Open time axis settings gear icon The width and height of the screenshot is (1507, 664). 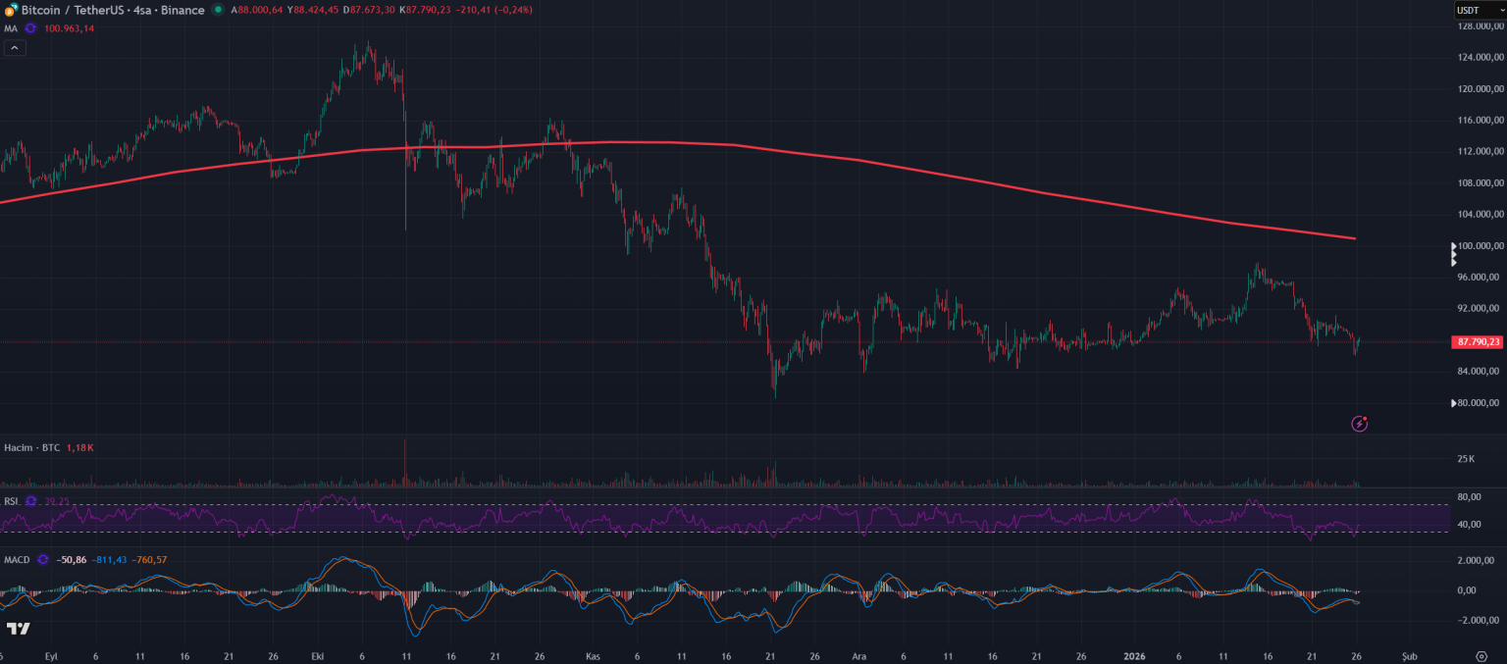click(x=1481, y=655)
